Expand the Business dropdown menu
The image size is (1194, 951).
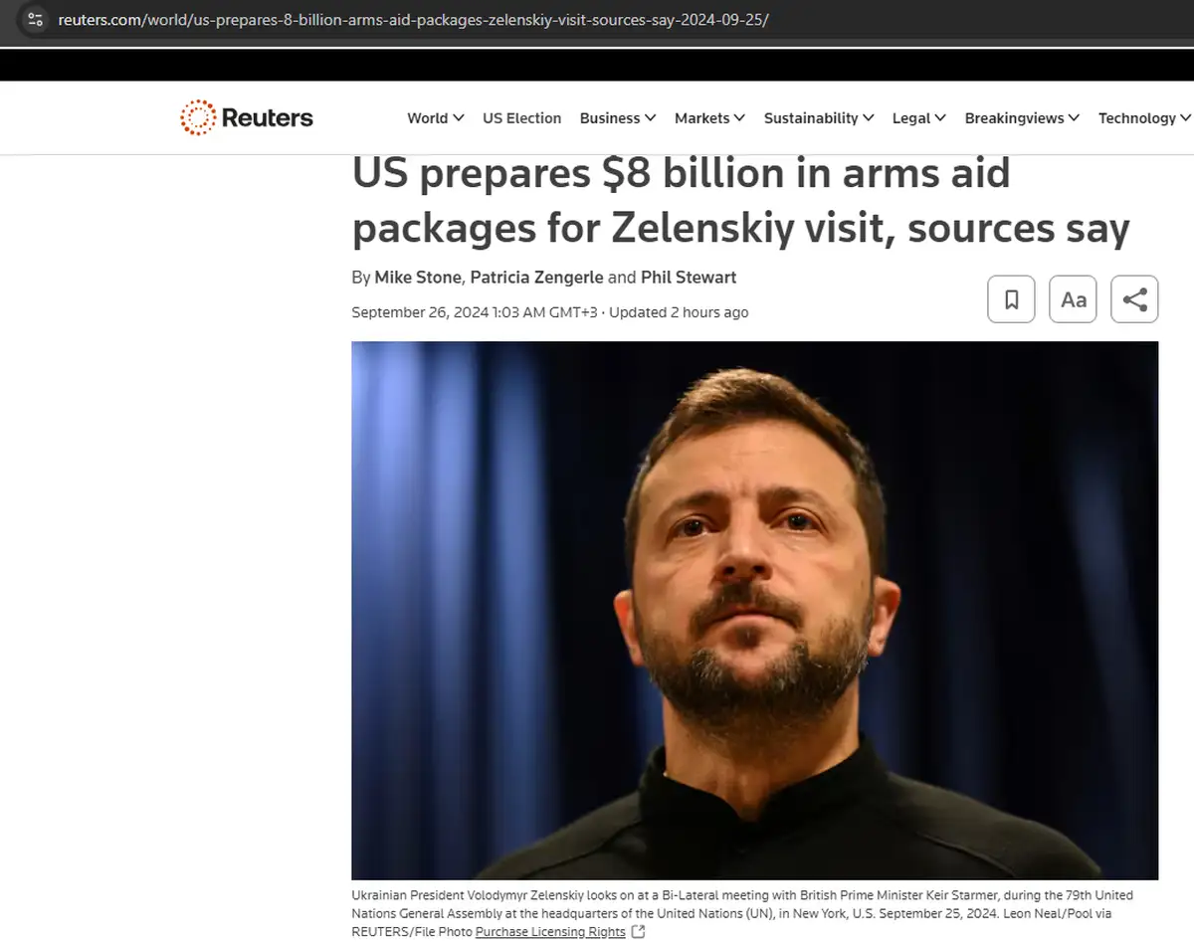[618, 117]
